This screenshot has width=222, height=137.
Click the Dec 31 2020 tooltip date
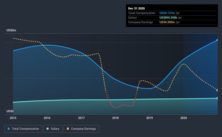click(136, 8)
